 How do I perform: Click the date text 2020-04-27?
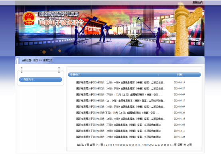(x=179, y=89)
